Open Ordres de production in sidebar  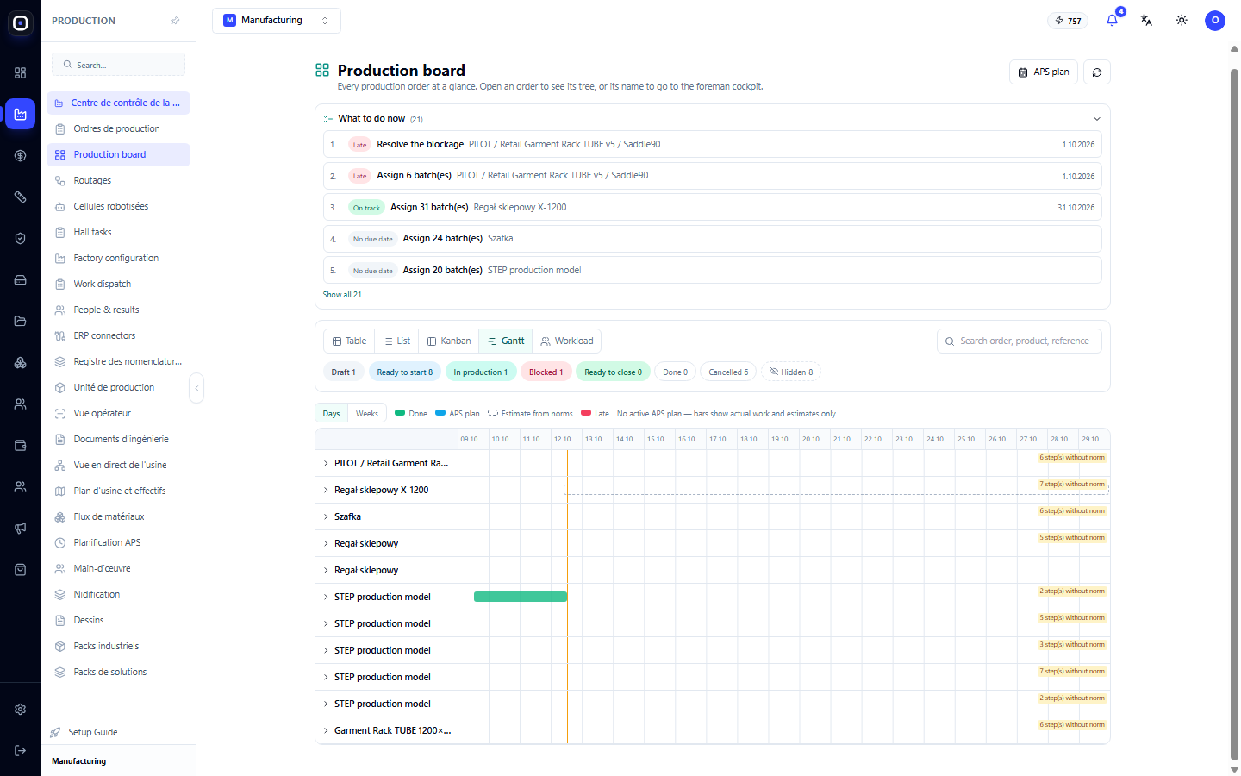pyautogui.click(x=118, y=129)
